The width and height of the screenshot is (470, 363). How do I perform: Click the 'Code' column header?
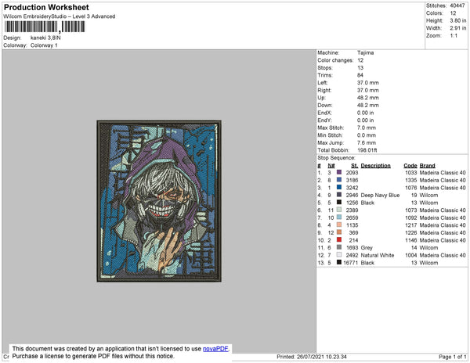(410, 166)
